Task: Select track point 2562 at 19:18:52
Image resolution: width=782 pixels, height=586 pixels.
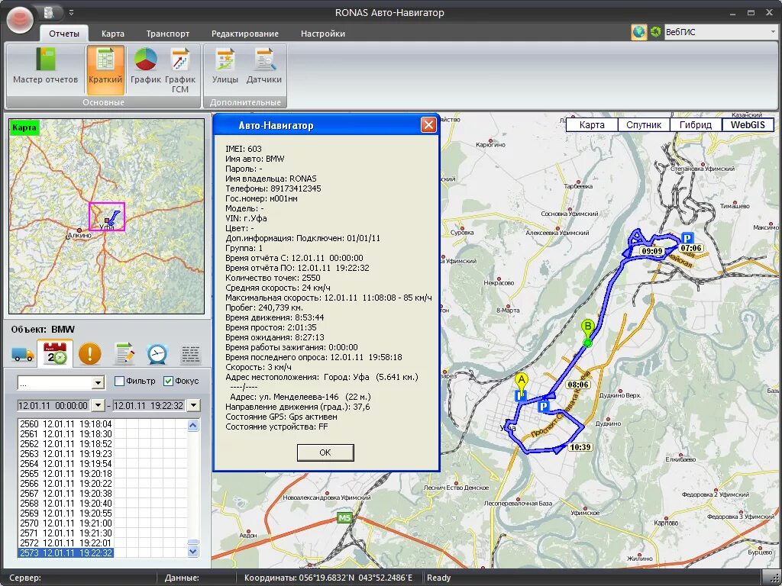Action: (x=66, y=444)
